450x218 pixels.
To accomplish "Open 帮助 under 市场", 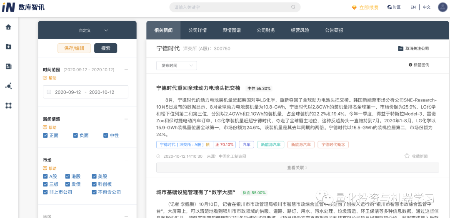I will point(50,168).
